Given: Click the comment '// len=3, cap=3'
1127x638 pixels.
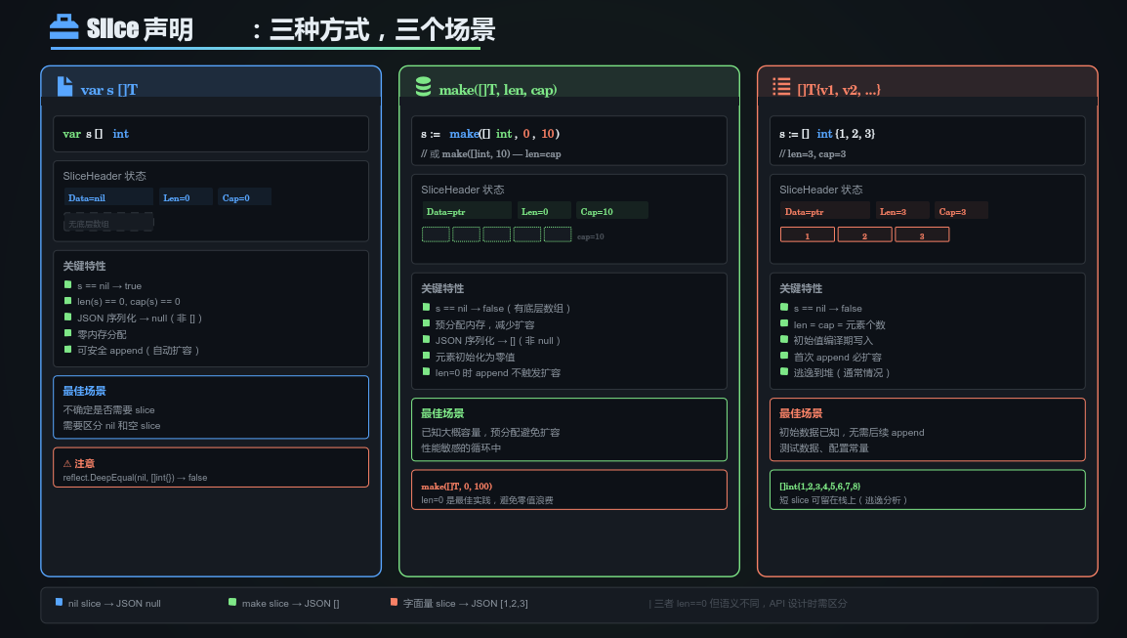Looking at the screenshot, I should pyautogui.click(x=813, y=154).
